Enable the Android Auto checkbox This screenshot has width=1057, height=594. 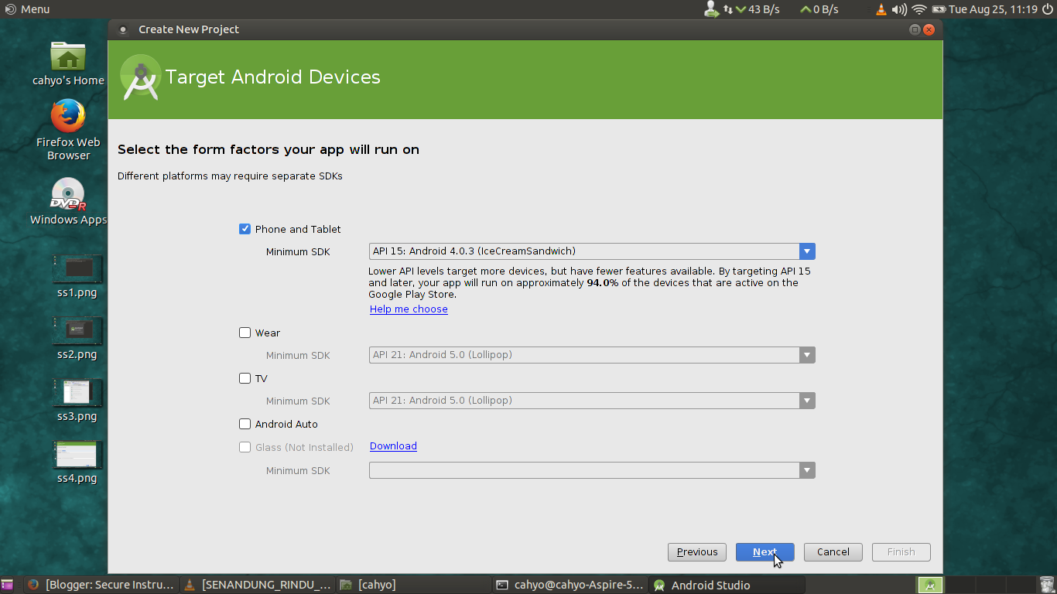[245, 424]
